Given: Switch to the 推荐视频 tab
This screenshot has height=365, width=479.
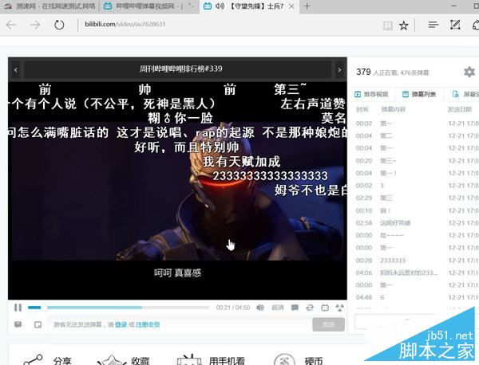Looking at the screenshot, I should point(371,94).
